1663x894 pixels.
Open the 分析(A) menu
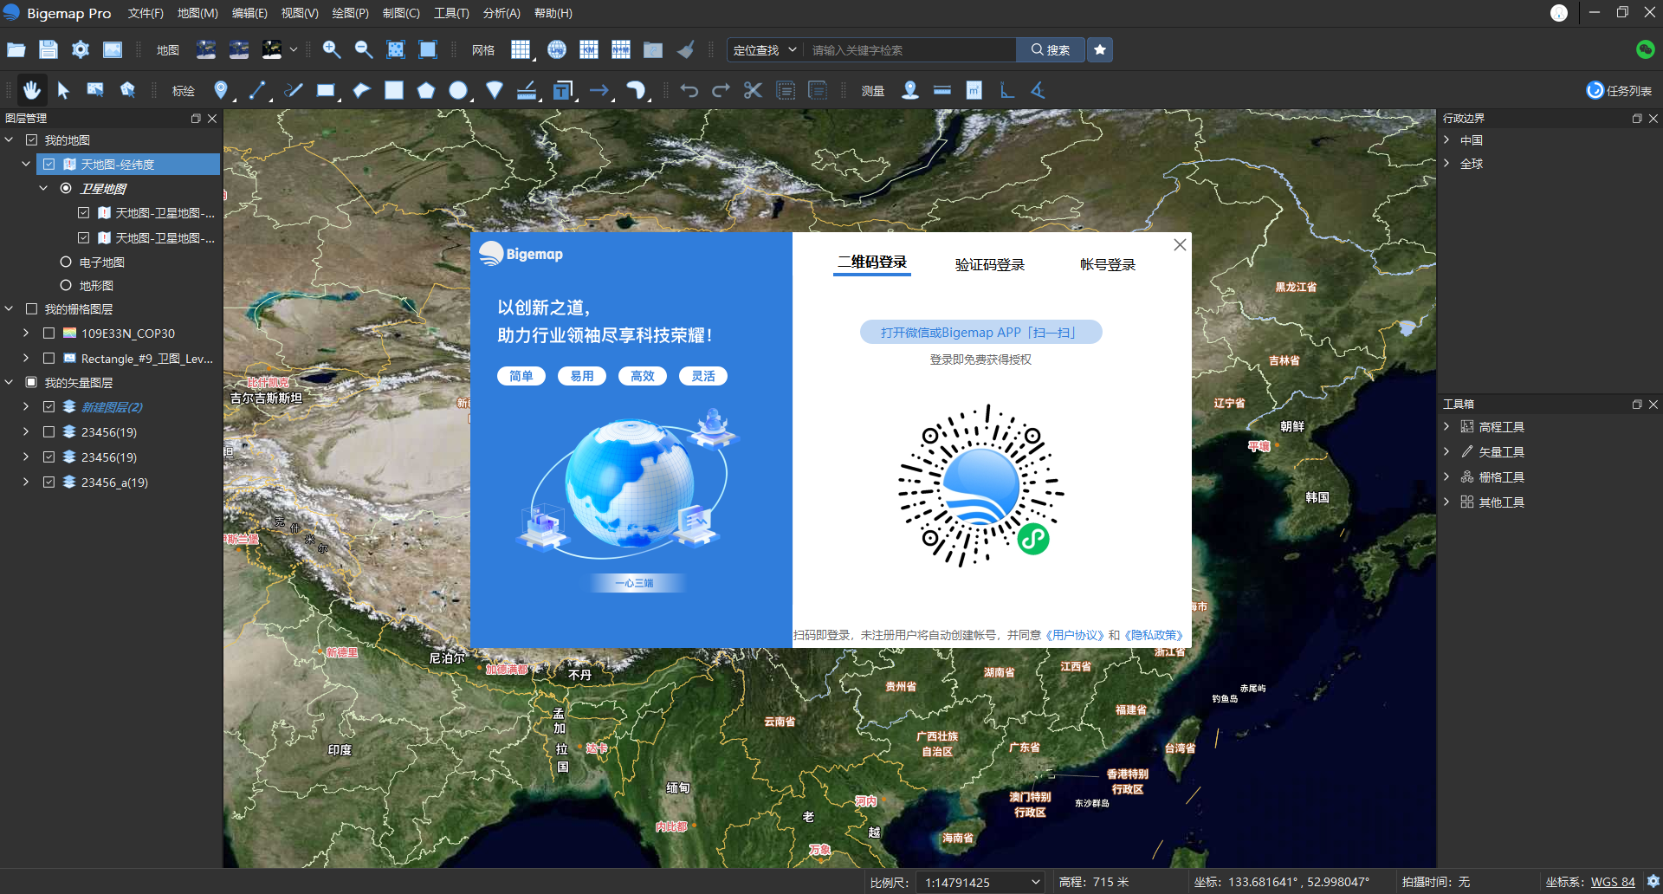501,13
